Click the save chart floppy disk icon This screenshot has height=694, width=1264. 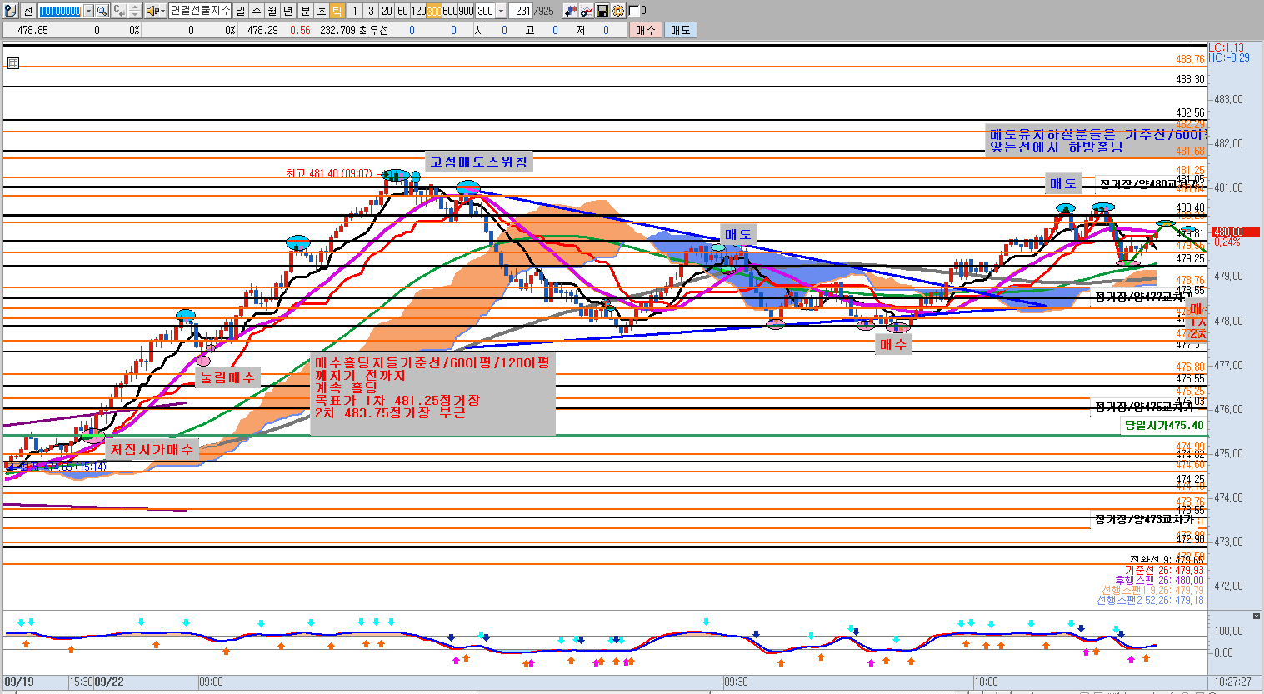[602, 11]
